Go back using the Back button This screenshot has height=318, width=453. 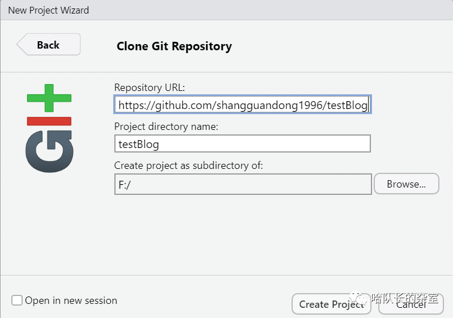[49, 45]
